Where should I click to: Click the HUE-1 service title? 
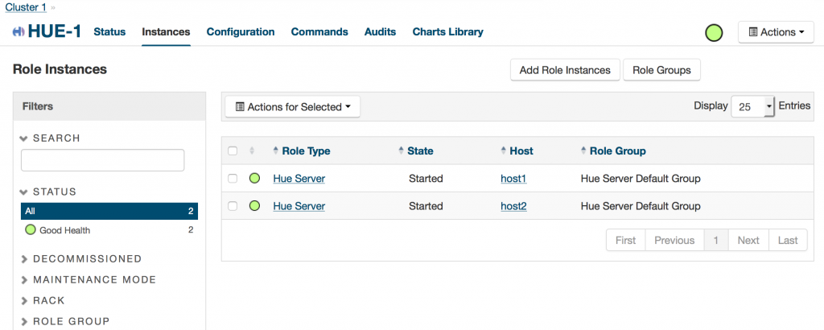tap(55, 31)
